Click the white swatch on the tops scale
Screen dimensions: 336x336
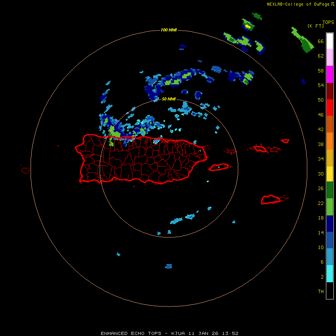pyautogui.click(x=330, y=41)
